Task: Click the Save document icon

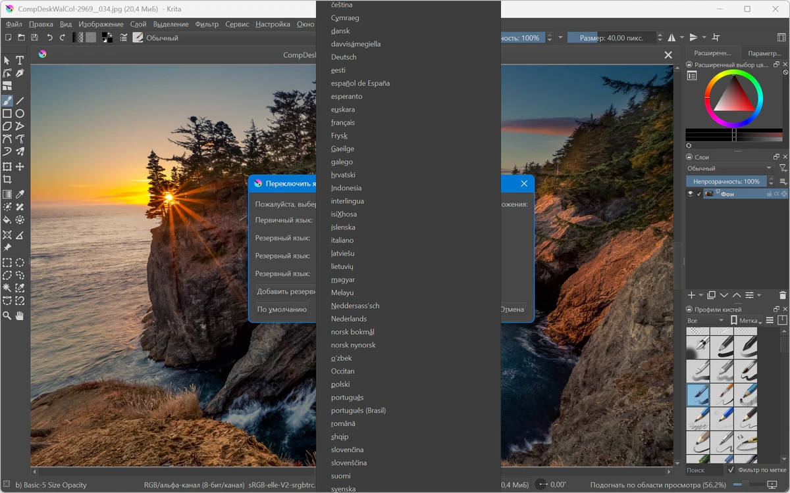Action: [x=34, y=37]
